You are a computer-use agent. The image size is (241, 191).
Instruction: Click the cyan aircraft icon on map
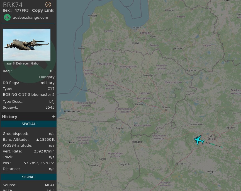click(199, 140)
